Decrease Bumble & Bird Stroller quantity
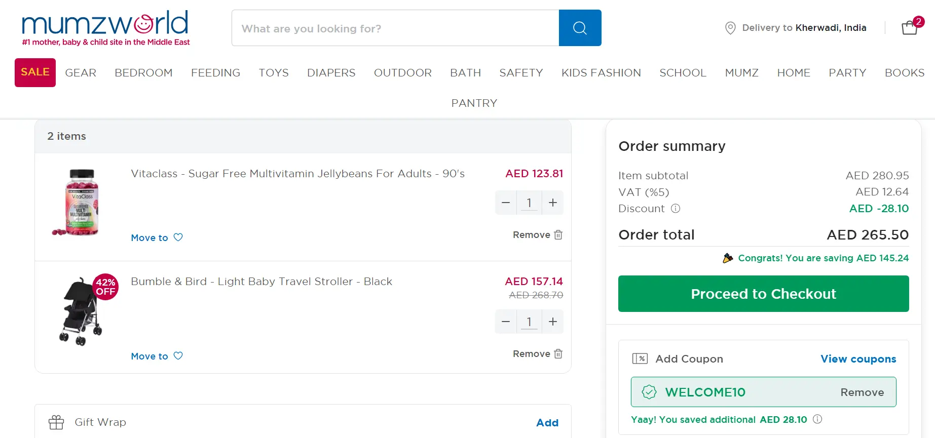This screenshot has width=935, height=438. click(506, 322)
